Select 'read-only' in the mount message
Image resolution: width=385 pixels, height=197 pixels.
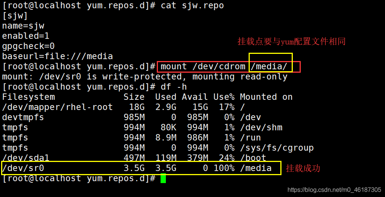click(264, 77)
